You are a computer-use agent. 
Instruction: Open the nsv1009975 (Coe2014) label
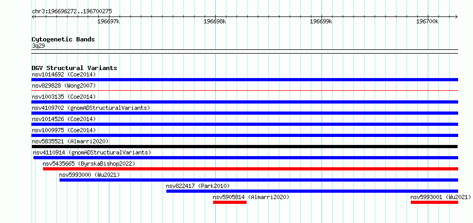64,130
